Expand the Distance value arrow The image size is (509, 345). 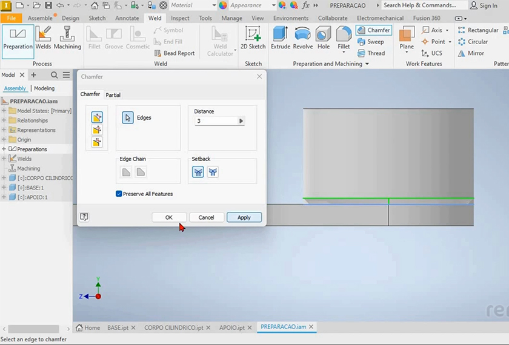pyautogui.click(x=241, y=121)
